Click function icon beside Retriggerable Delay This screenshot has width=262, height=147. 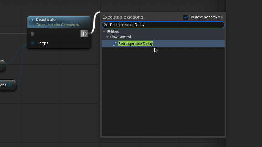tap(115, 44)
